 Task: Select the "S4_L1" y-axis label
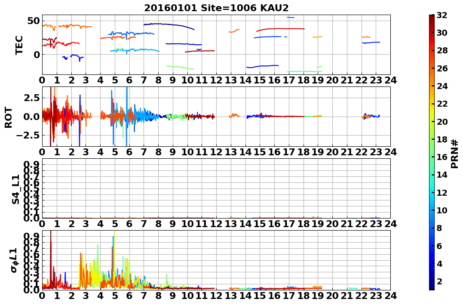[x=15, y=189]
